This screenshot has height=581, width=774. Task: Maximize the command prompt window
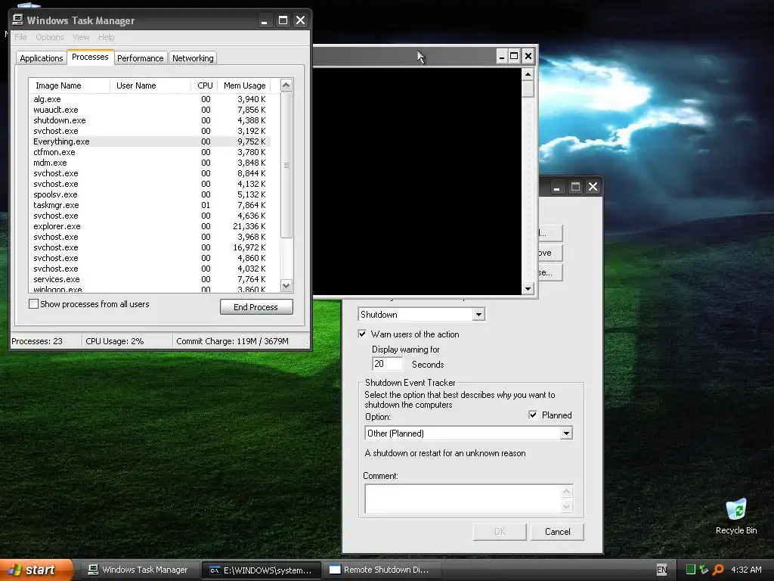coord(514,56)
